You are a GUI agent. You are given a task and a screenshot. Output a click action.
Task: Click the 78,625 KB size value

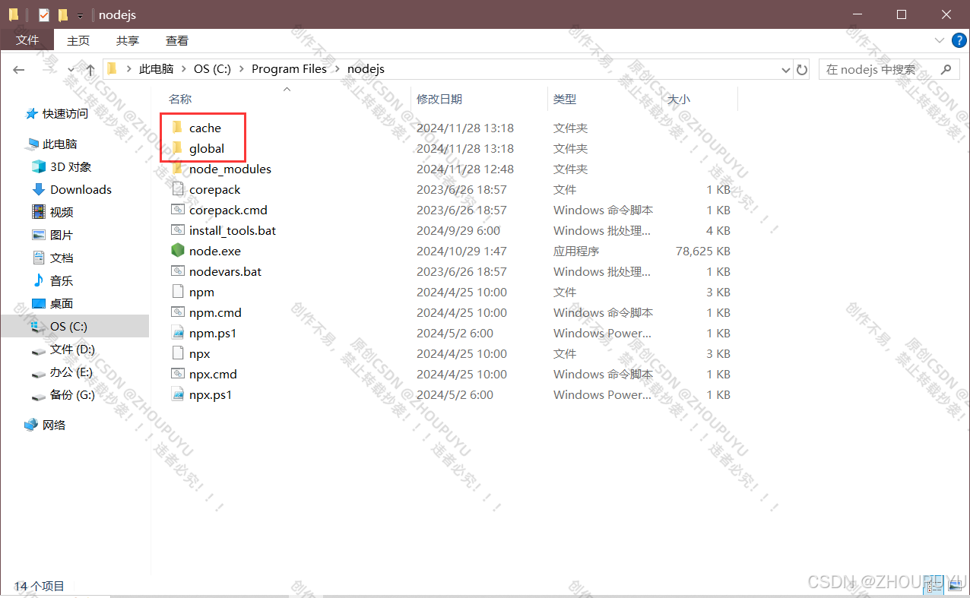(703, 251)
